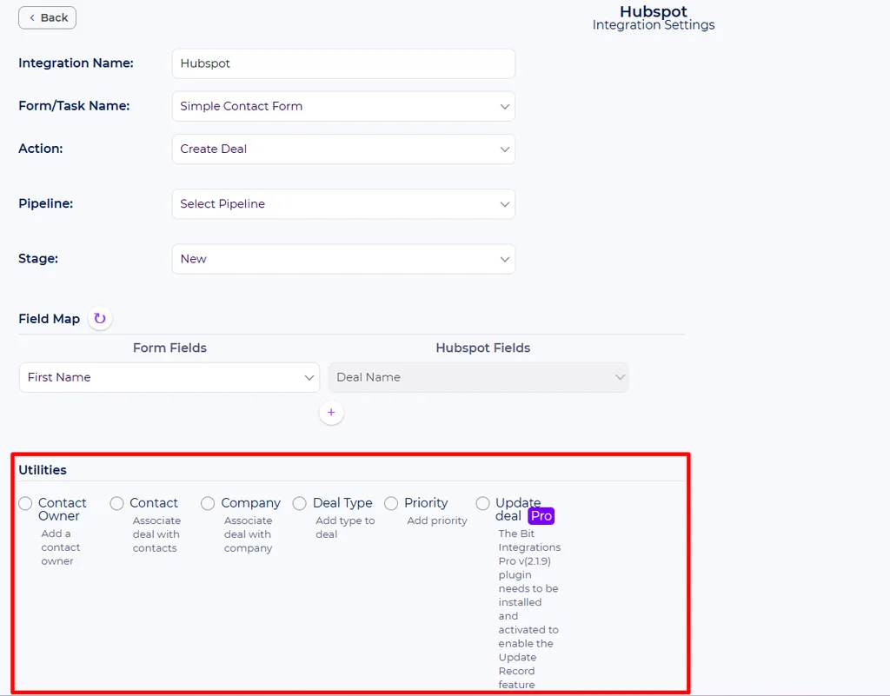The image size is (890, 696).
Task: Open the Deal Name Hubspot field dropdown
Action: (x=479, y=377)
